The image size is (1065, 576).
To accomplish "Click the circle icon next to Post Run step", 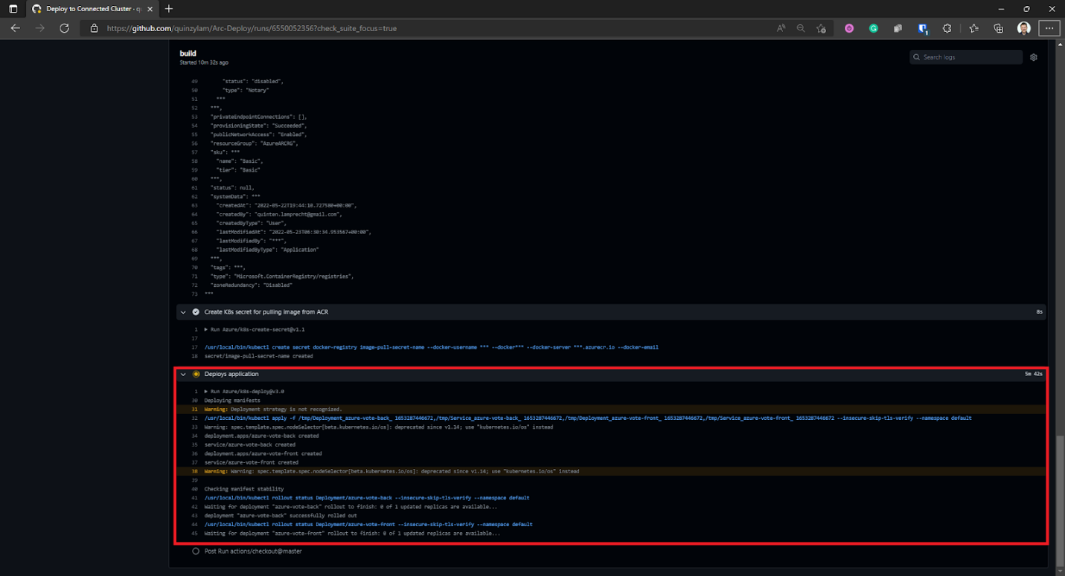I will click(196, 551).
